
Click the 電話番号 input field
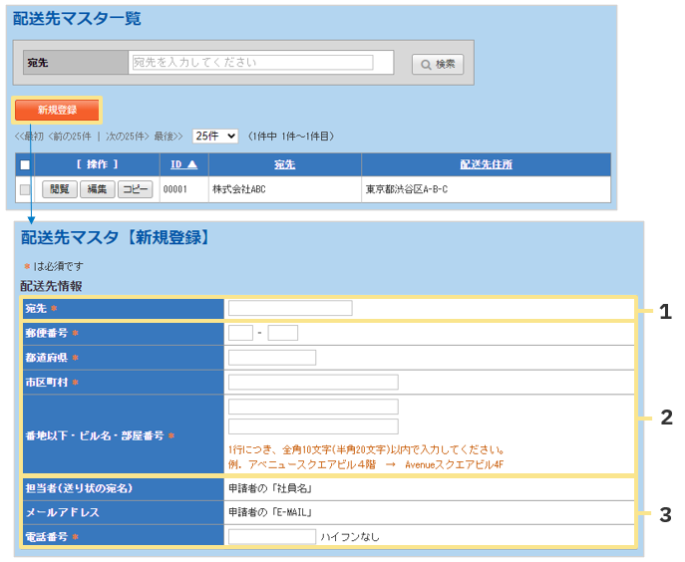tap(271, 536)
